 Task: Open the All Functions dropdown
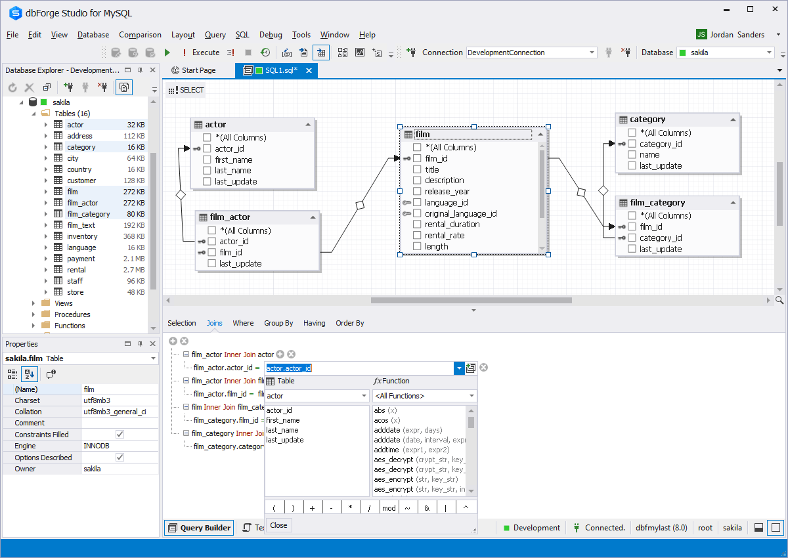tap(471, 396)
